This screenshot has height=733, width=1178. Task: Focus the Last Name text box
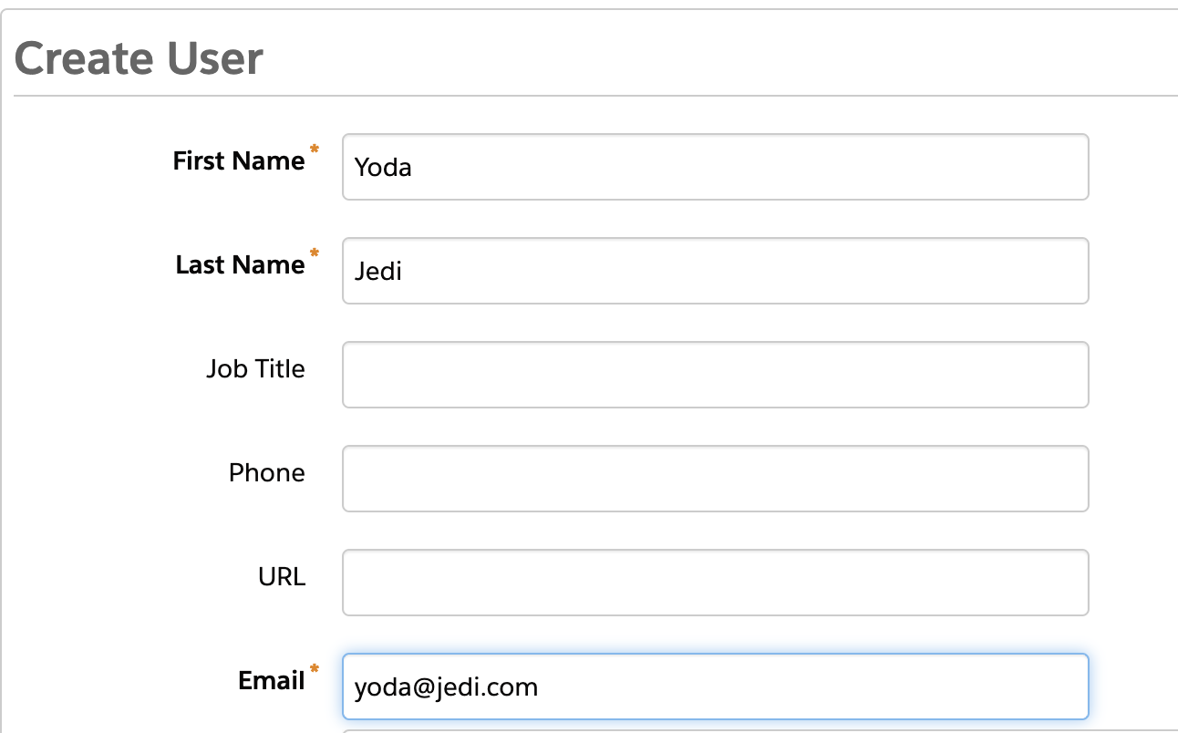(x=715, y=271)
